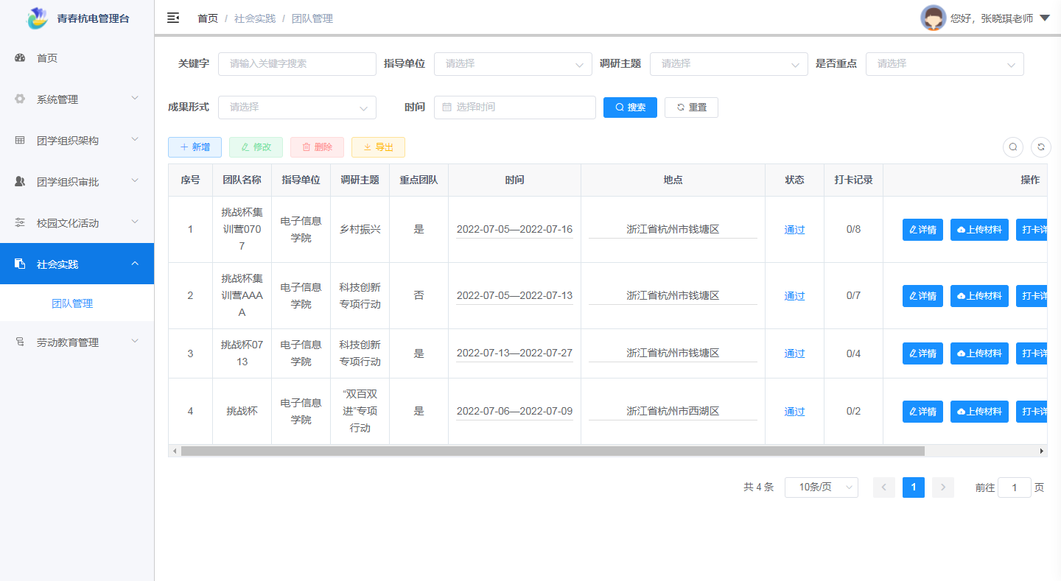This screenshot has width=1061, height=581.
Task: Open 详情 in row 2
Action: pos(922,296)
